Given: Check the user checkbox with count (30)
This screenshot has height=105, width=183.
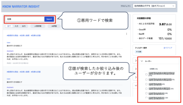Looking at the screenshot, I should tap(146, 89).
